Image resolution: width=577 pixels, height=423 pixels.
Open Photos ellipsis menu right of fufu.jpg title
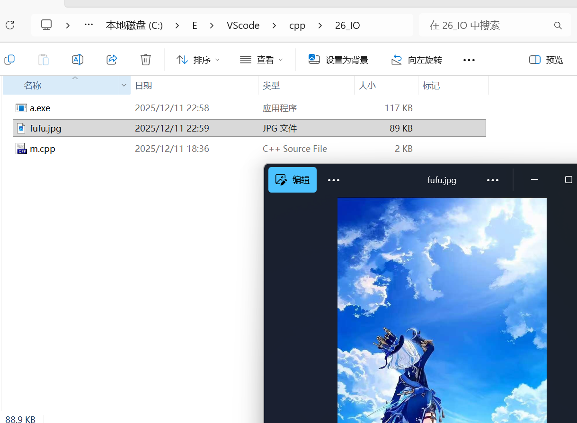click(493, 180)
